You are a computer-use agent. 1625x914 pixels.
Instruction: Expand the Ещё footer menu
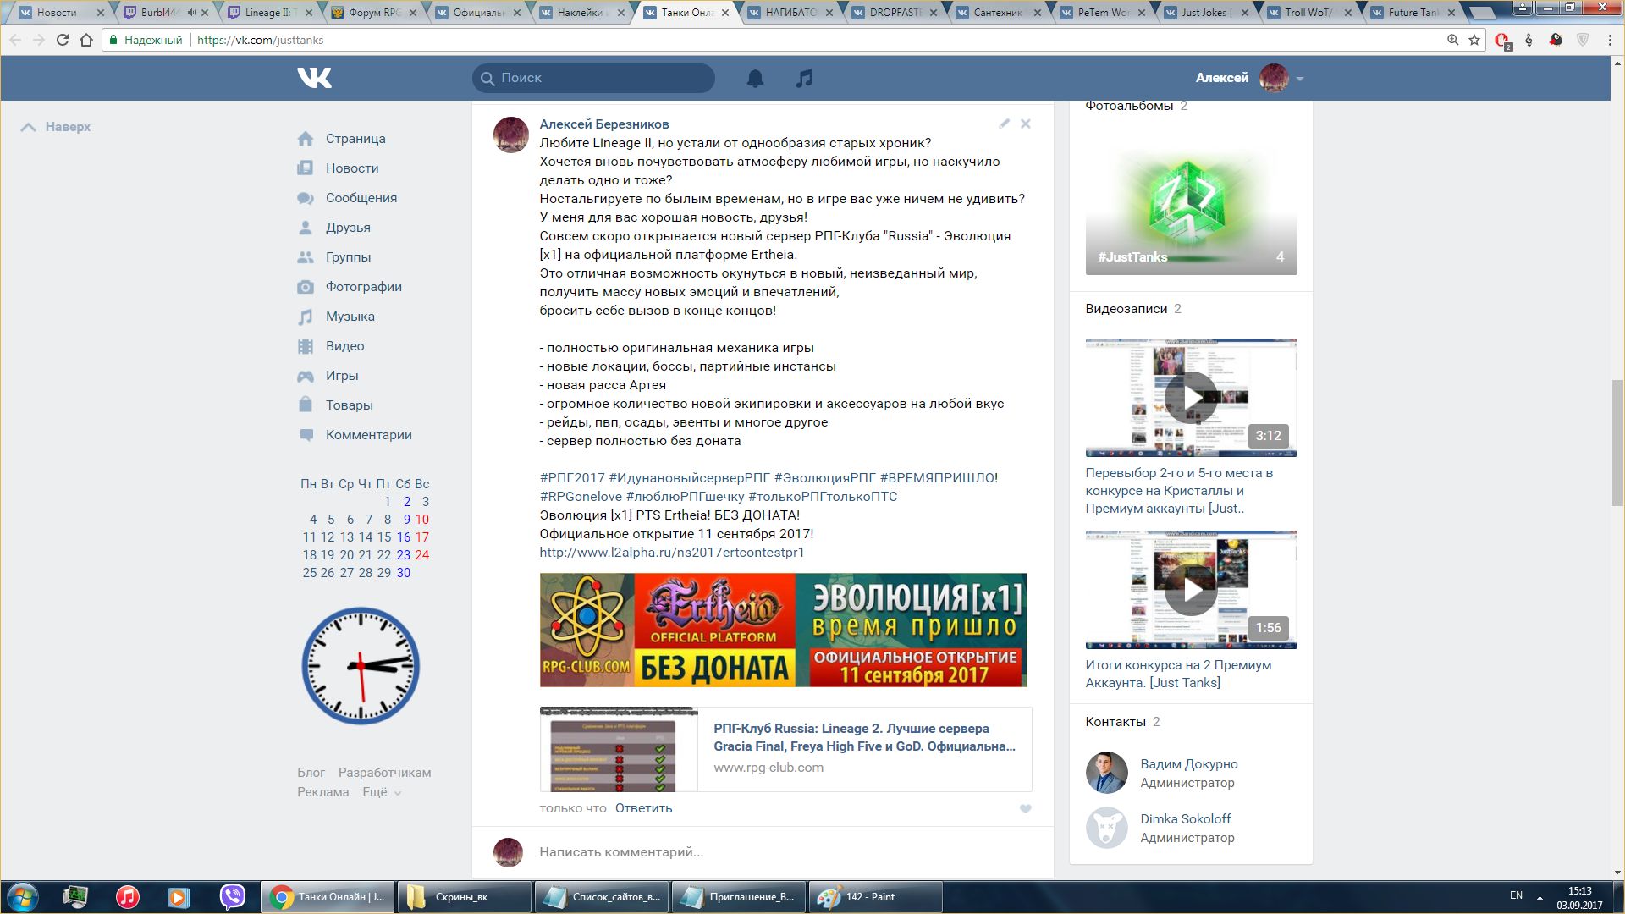click(x=382, y=792)
